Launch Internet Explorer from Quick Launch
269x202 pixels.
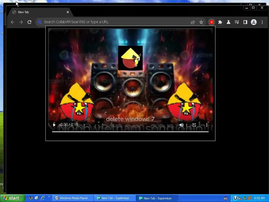[x=43, y=198]
